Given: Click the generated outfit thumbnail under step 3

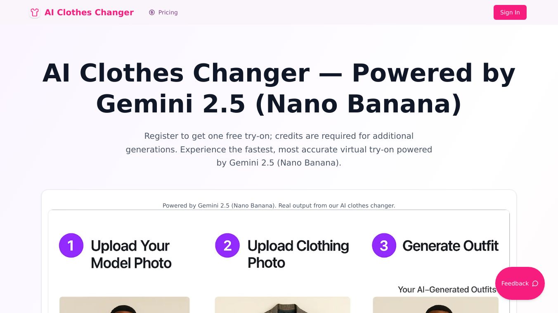Looking at the screenshot, I should click(435, 305).
